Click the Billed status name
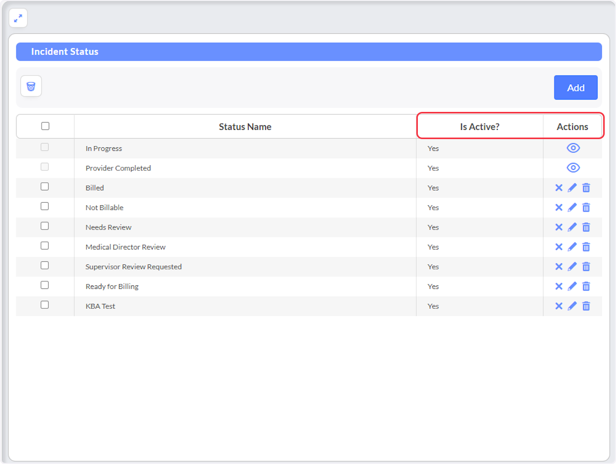The width and height of the screenshot is (616, 464). point(94,188)
